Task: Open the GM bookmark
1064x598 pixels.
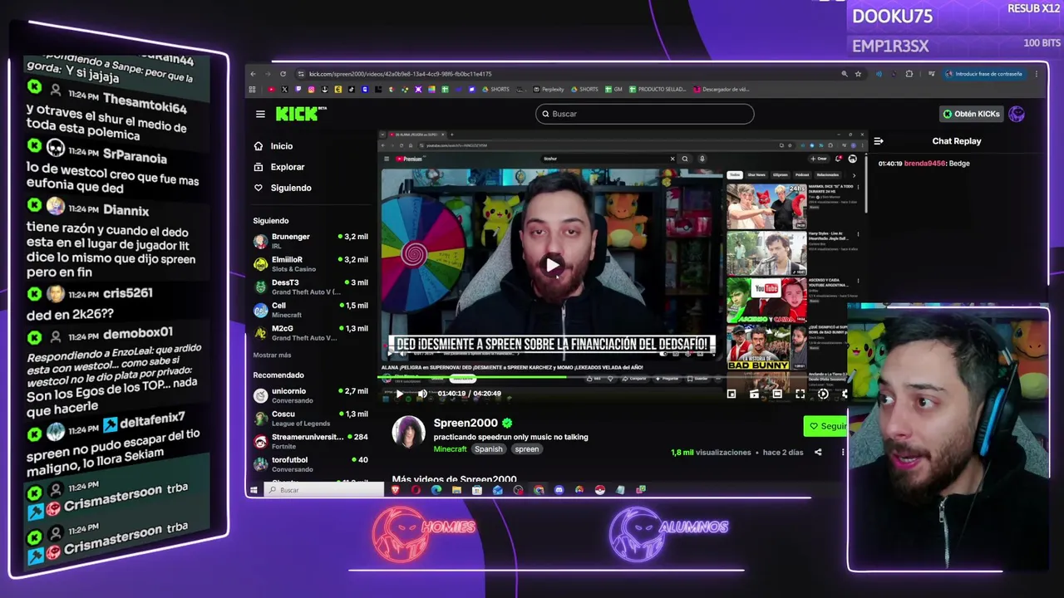Action: coord(613,90)
